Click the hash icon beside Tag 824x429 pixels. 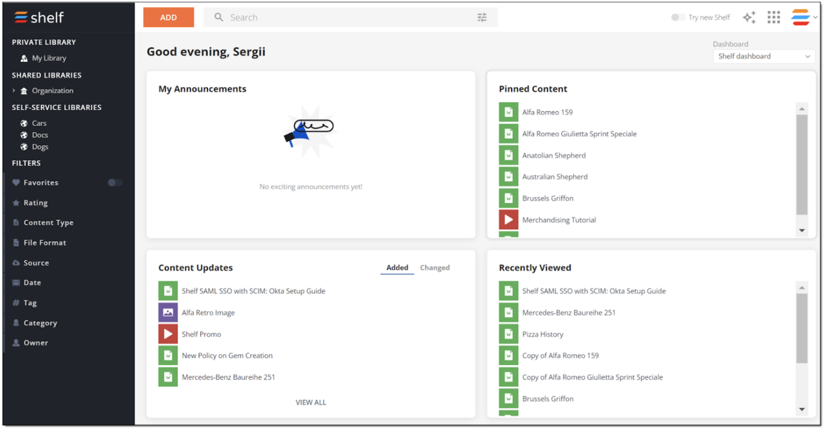(x=16, y=303)
